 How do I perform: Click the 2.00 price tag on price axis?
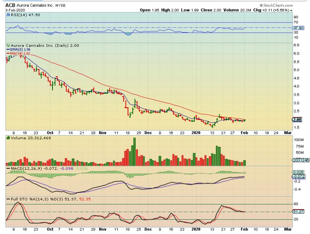tap(297, 119)
